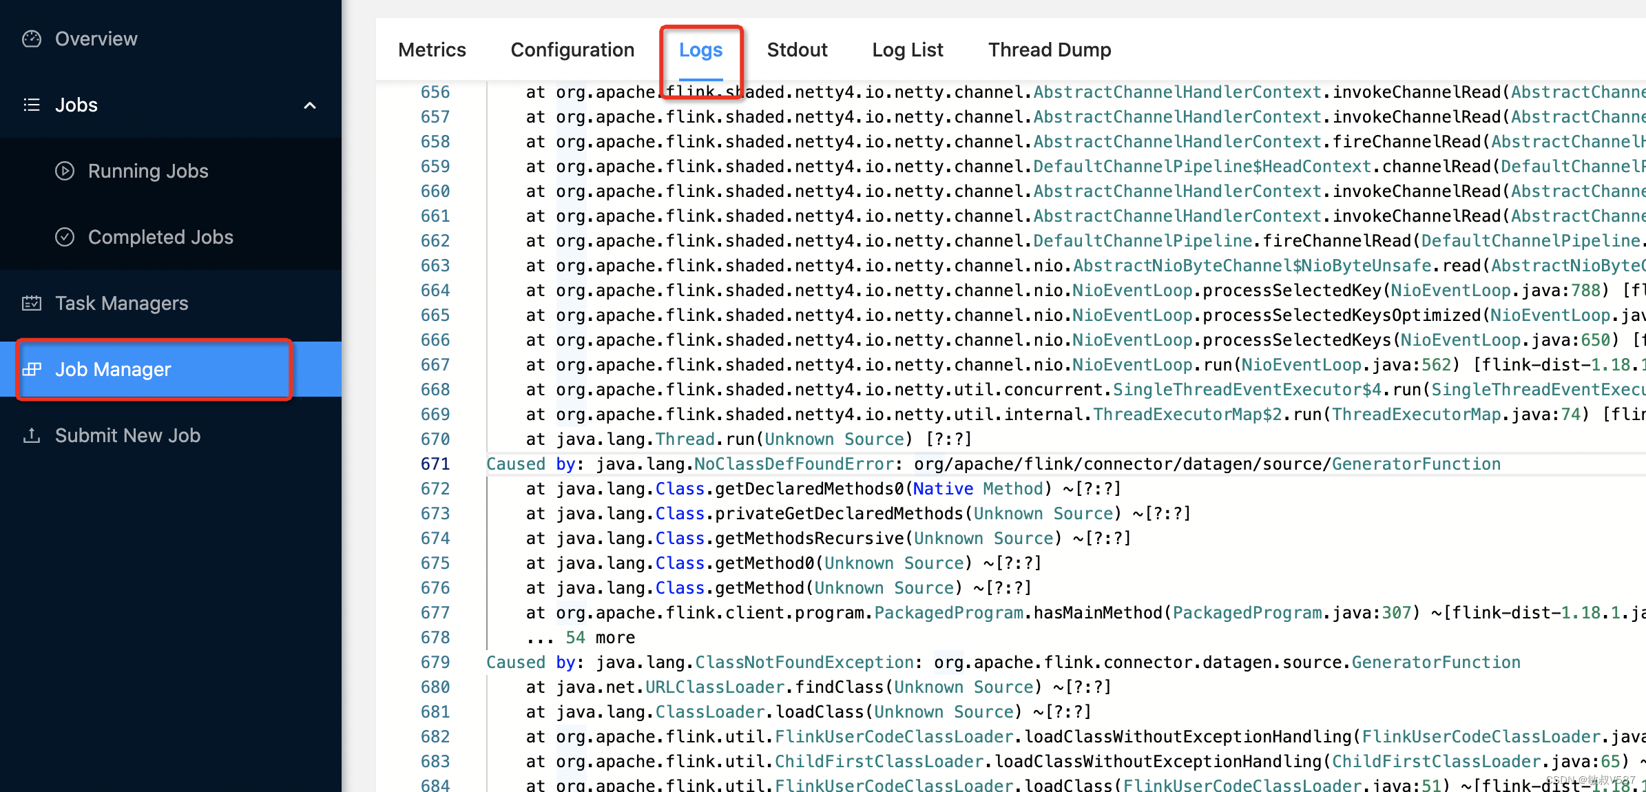This screenshot has width=1646, height=792.
Task: Click the Jobs list icon
Action: point(32,105)
